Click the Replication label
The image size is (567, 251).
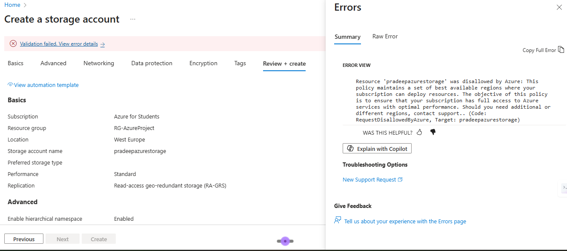pos(21,185)
